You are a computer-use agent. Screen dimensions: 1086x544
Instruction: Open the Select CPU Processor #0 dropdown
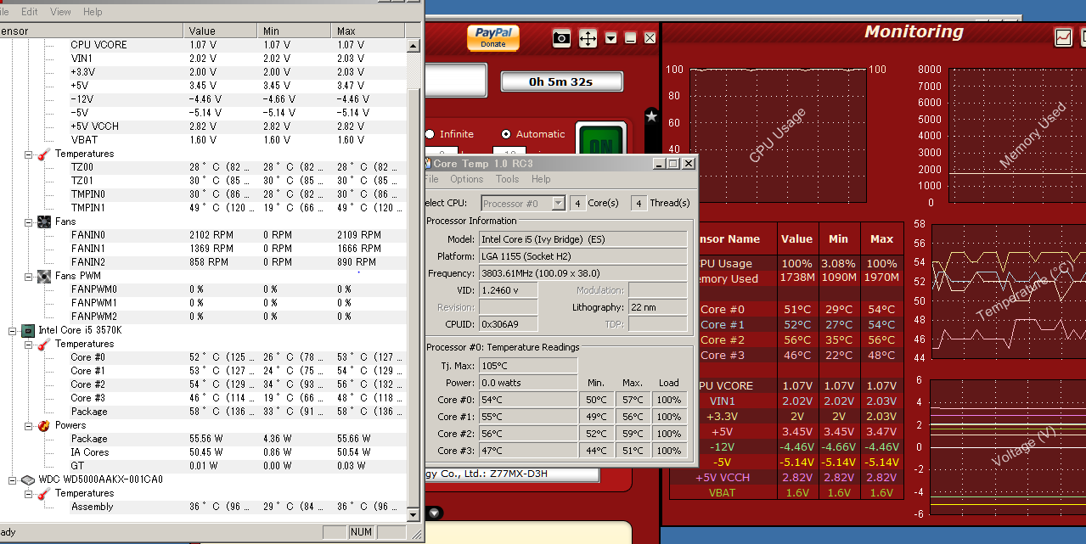click(523, 203)
